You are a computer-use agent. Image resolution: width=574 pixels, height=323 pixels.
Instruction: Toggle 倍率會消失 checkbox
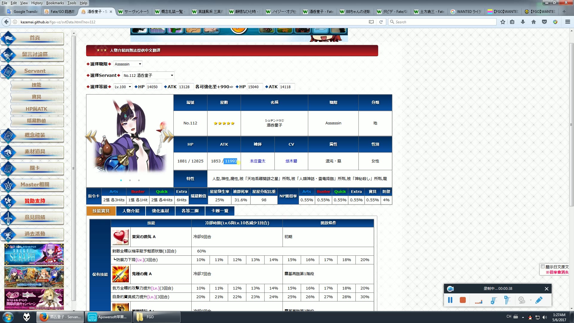pyautogui.click(x=543, y=266)
